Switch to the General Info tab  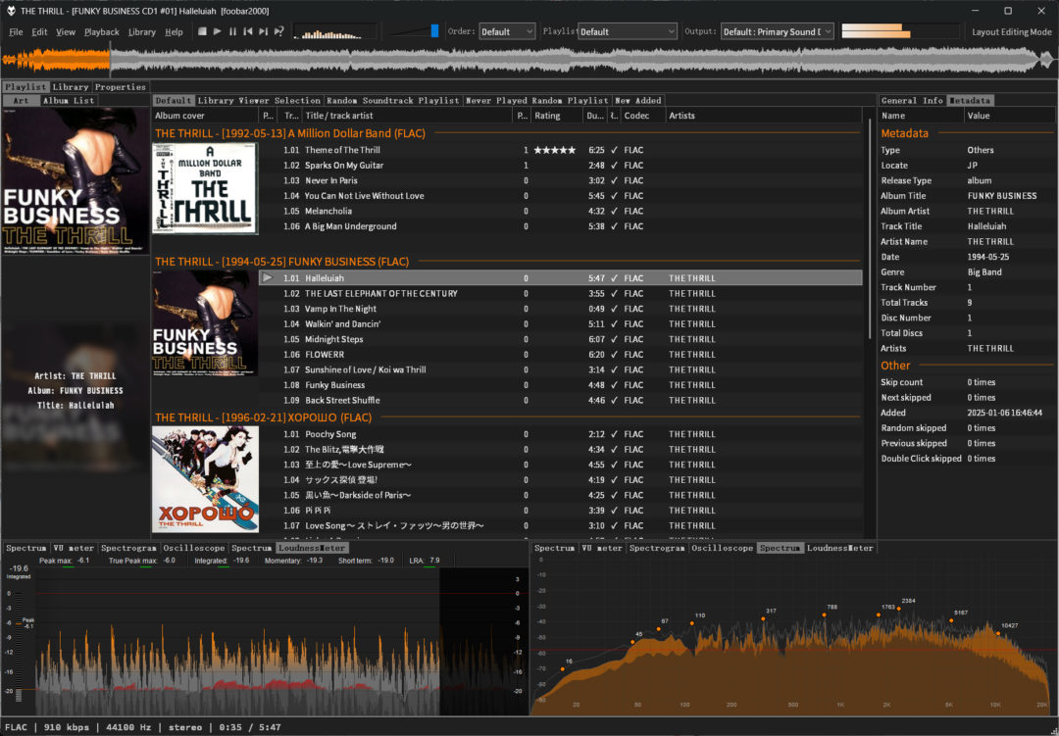point(912,101)
